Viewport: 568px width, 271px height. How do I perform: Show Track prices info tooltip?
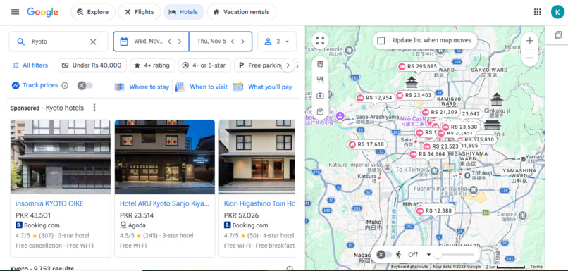coord(65,85)
